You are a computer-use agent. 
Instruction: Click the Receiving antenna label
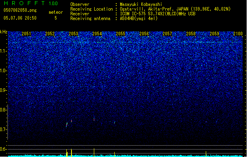(90, 18)
